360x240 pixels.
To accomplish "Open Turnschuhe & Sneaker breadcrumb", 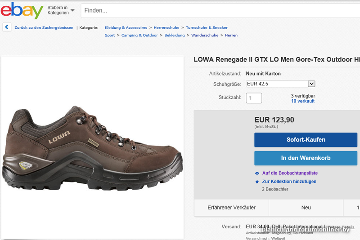I will pos(207,28).
